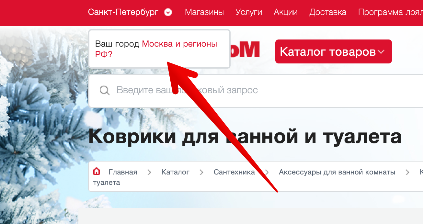Image resolution: width=423 pixels, height=224 pixels.
Task: Open the Доставка menu item
Action: pos(328,12)
